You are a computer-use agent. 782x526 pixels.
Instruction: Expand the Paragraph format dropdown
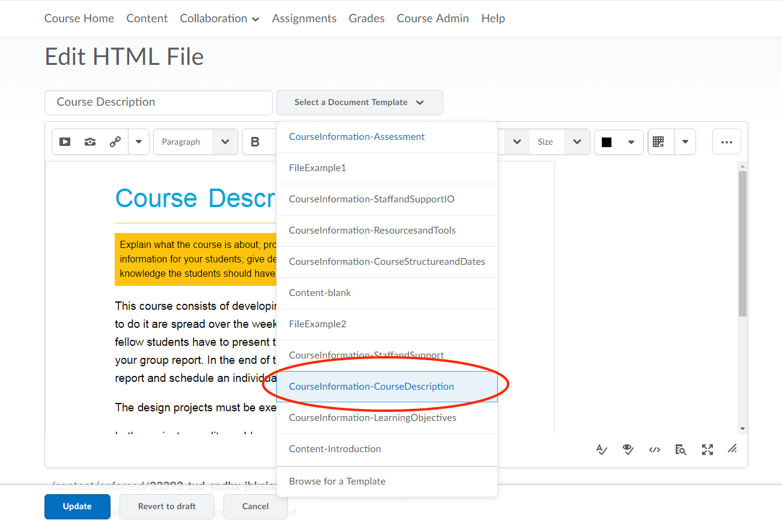click(225, 142)
